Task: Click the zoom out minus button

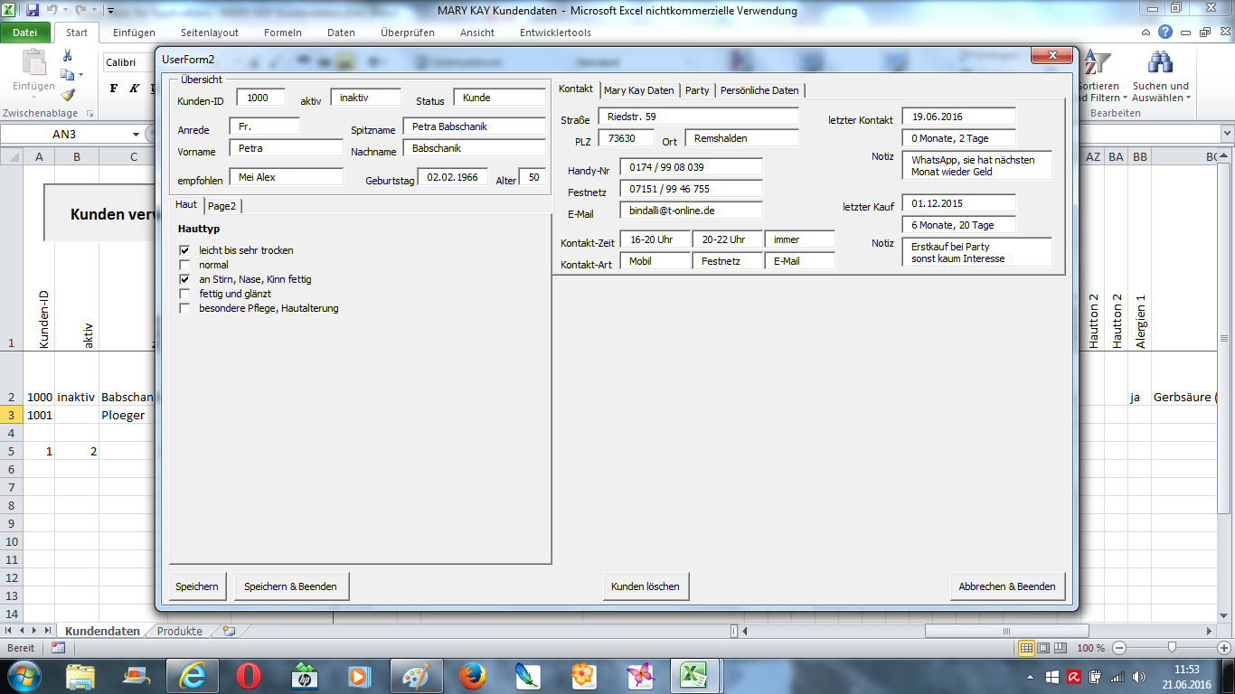Action: (1119, 648)
